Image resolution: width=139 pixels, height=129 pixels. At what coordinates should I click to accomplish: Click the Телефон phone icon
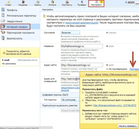(82, 2)
